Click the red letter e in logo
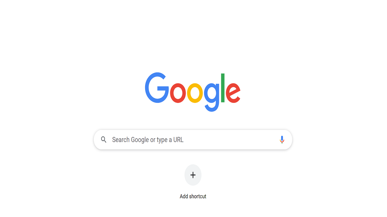 pos(233,93)
